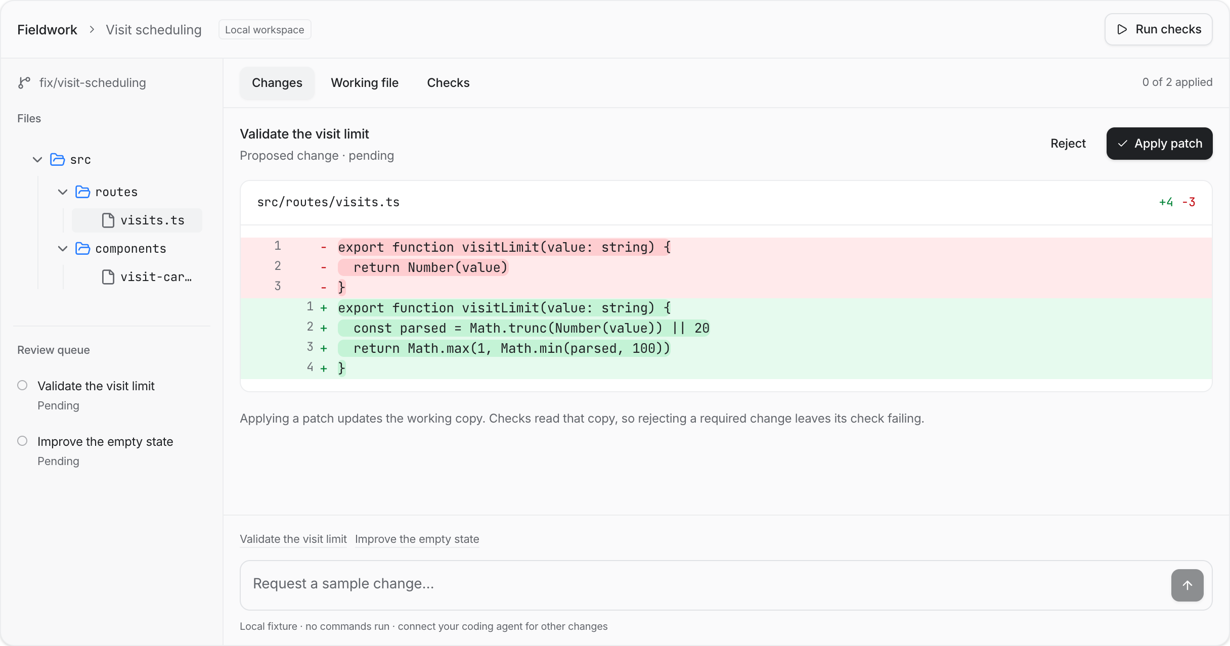Screen dimensions: 1230x646
Task: Reject the proposed change
Action: [x=1068, y=144]
